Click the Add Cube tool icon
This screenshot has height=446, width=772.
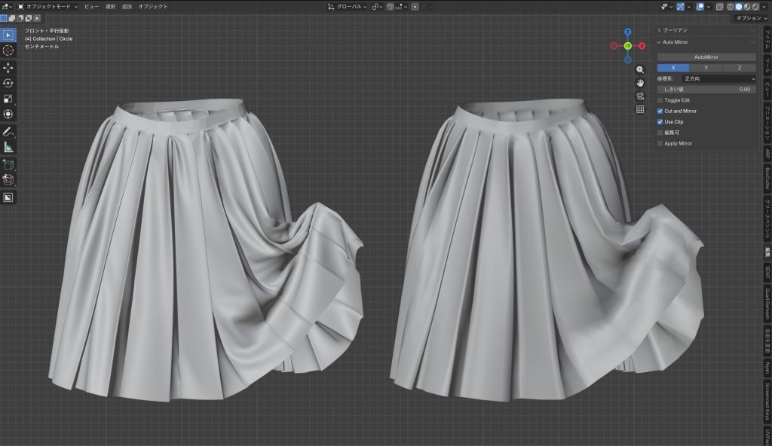[8, 163]
